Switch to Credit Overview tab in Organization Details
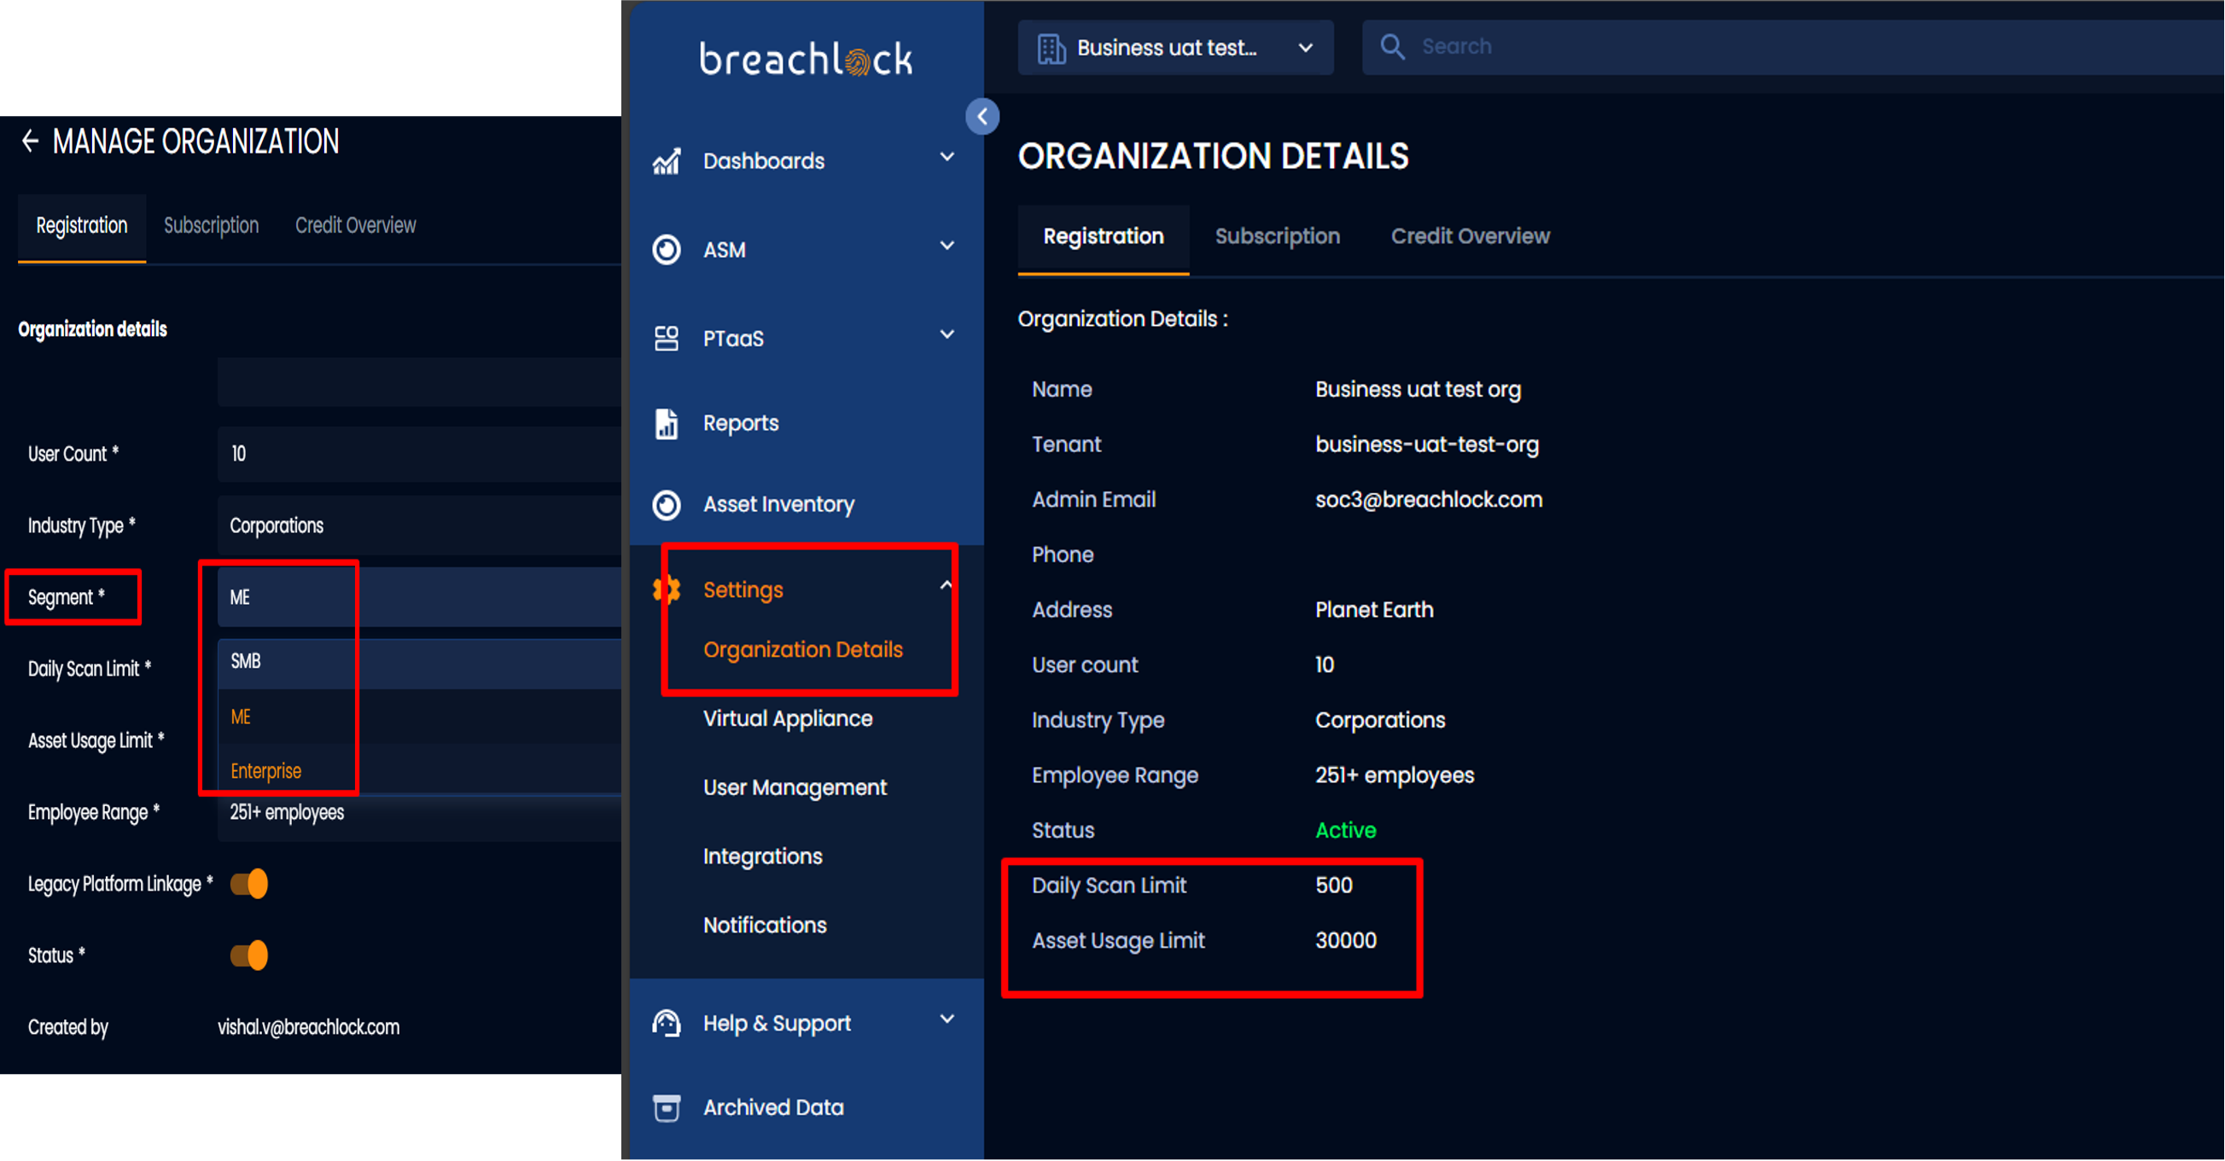2225x1161 pixels. coord(1470,237)
